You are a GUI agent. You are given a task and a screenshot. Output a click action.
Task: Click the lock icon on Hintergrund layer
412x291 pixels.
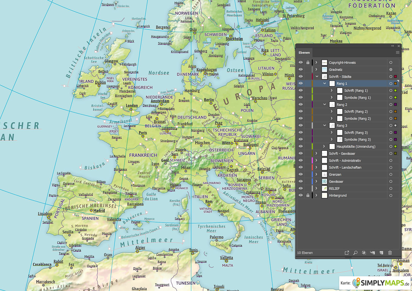coord(308,195)
